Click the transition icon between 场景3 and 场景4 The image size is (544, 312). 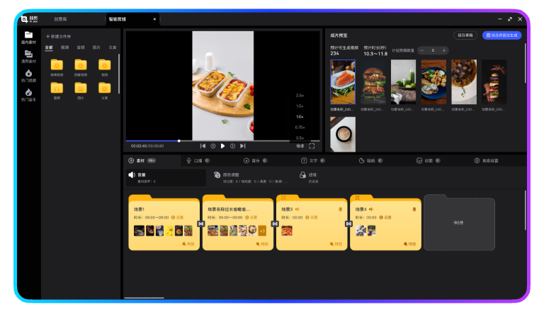coord(348,223)
